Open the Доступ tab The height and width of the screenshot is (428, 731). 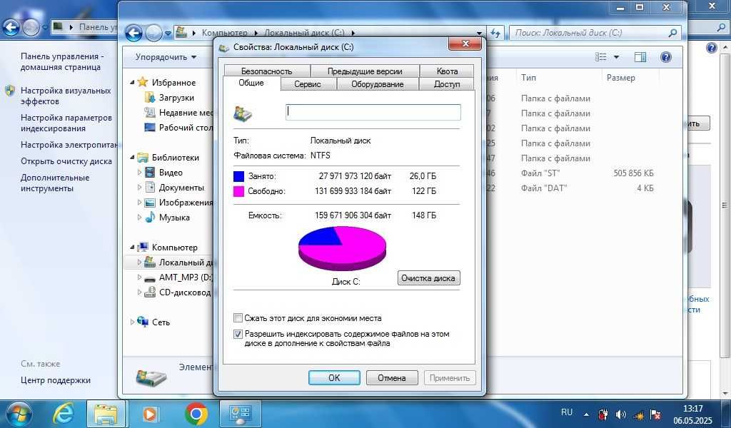[x=447, y=84]
